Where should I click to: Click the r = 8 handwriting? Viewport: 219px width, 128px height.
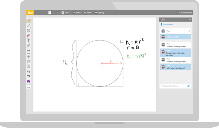[x=133, y=48]
